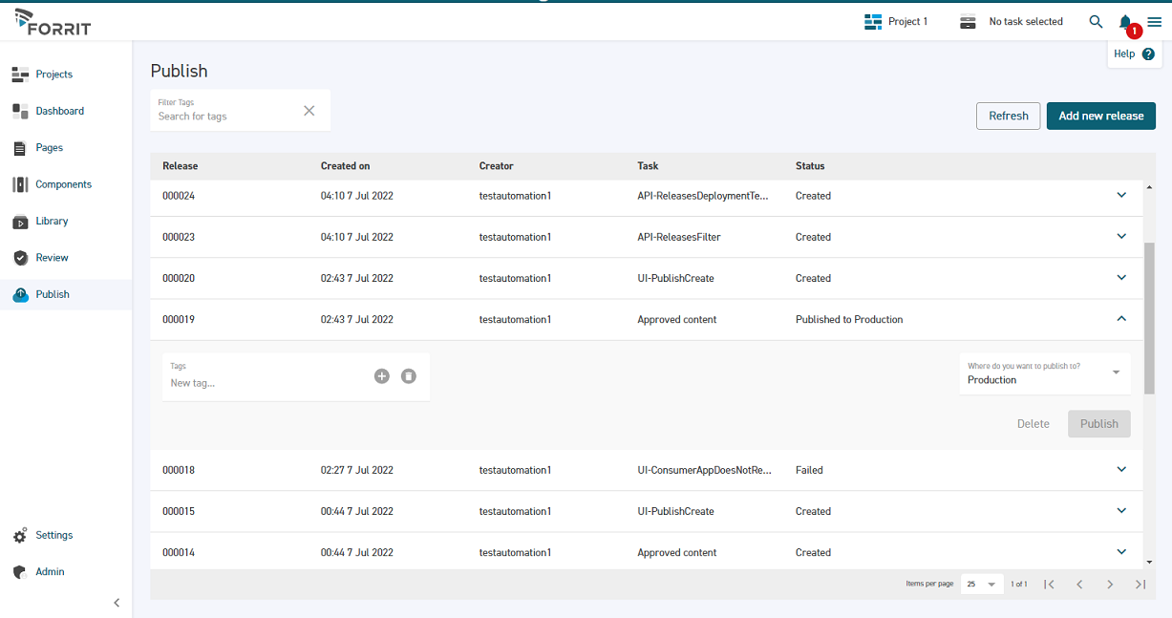Open the publish destination Production dropdown
Screen dimensions: 1172x618
(1044, 373)
